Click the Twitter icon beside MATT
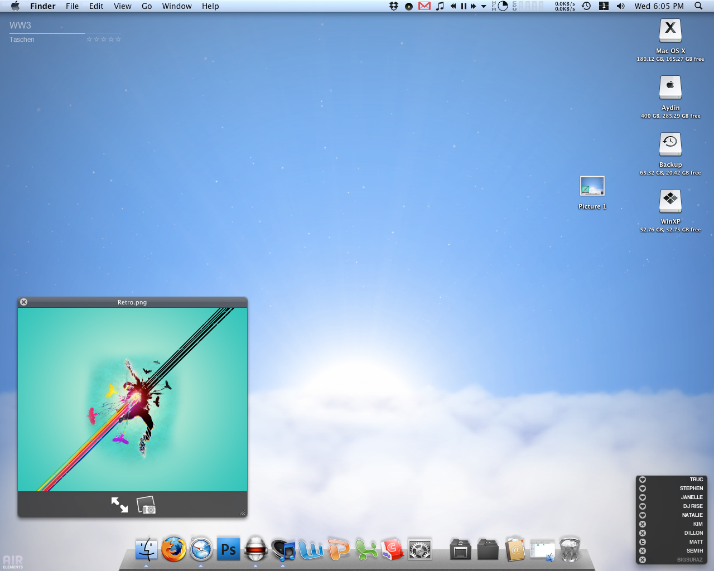 coord(643,542)
